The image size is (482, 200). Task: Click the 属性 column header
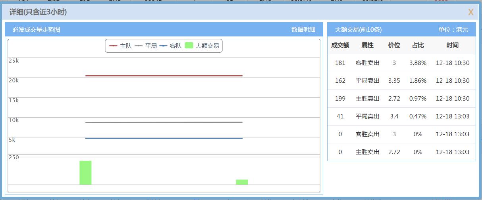pyautogui.click(x=368, y=45)
